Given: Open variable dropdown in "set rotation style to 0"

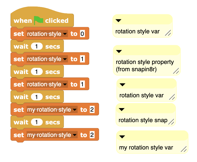Looking at the screenshot, I should 65,34.
